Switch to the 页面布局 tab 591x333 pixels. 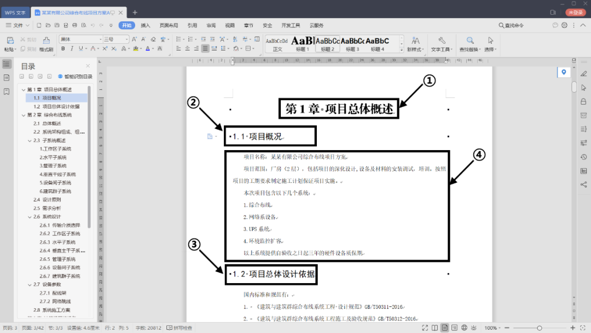click(169, 25)
